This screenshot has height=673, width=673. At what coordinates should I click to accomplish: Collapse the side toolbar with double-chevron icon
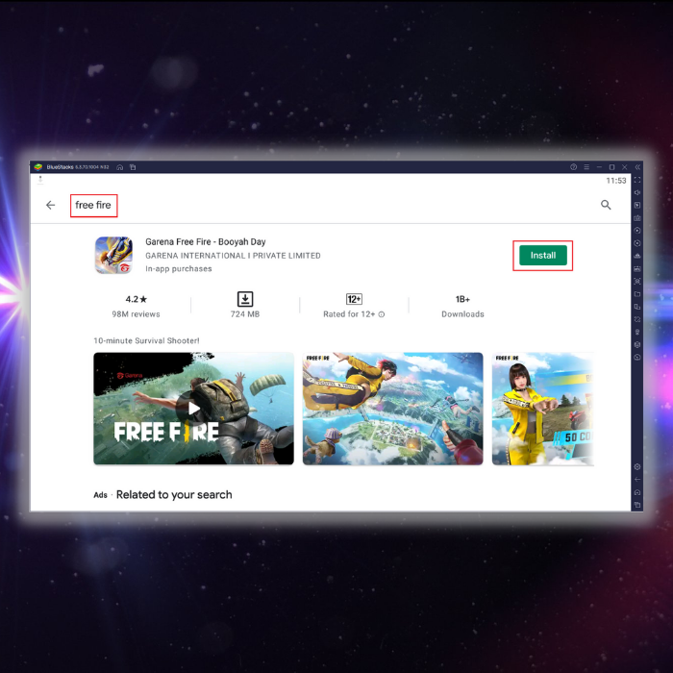pos(637,167)
